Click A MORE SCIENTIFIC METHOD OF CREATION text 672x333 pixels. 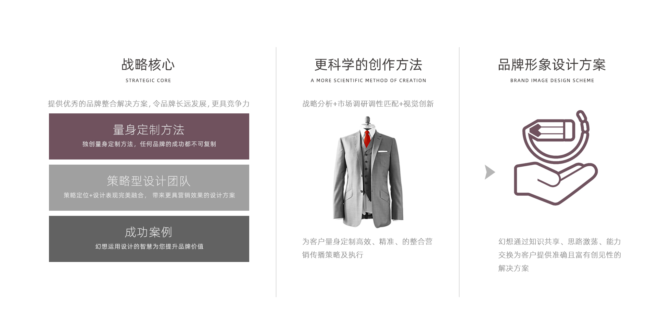[368, 81]
